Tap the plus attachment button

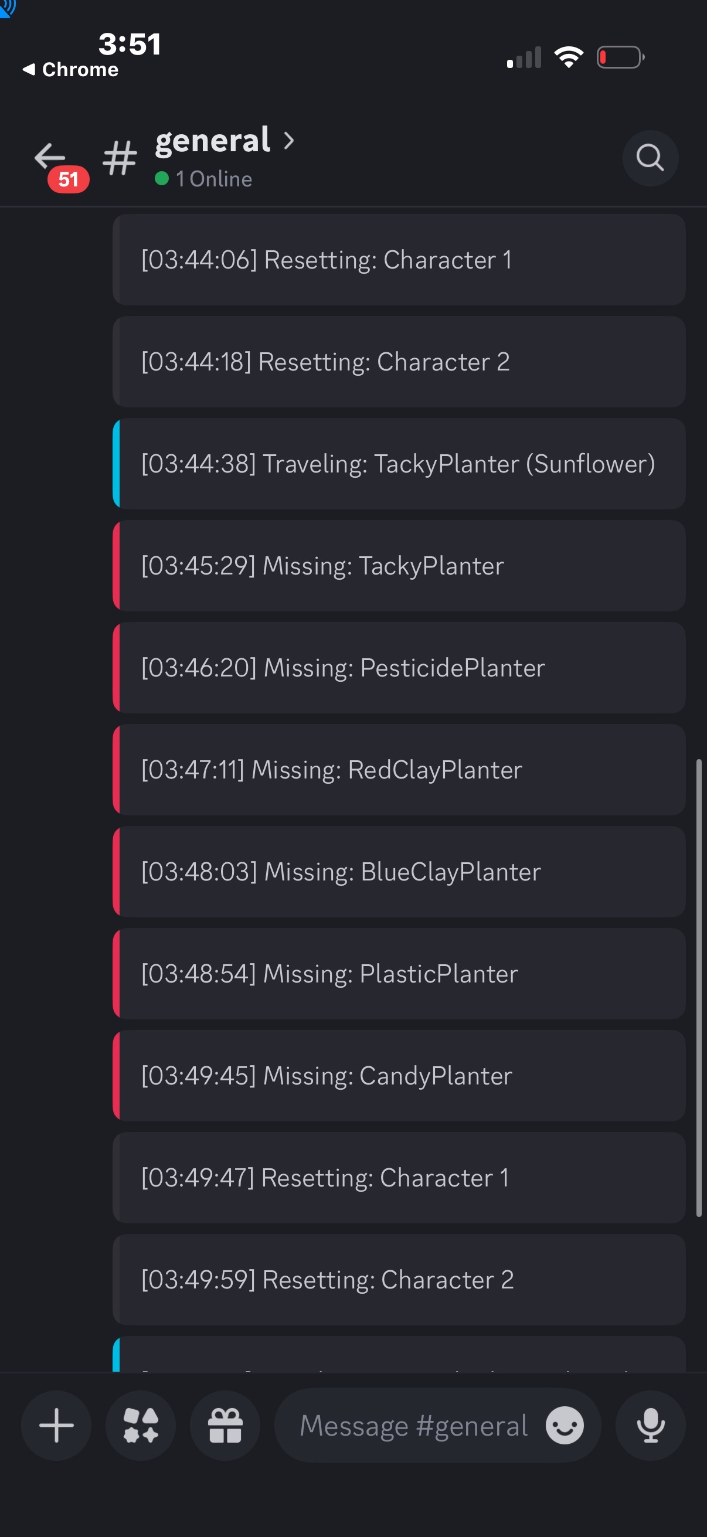tap(56, 1425)
